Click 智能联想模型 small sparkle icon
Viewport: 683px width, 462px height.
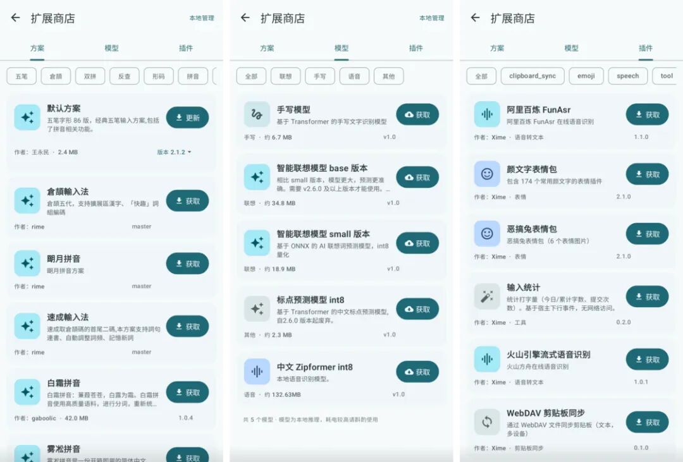pyautogui.click(x=257, y=243)
